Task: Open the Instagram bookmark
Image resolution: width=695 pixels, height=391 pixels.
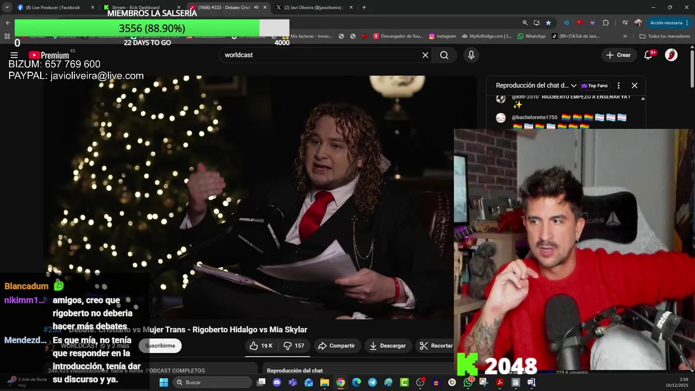Action: [x=442, y=36]
